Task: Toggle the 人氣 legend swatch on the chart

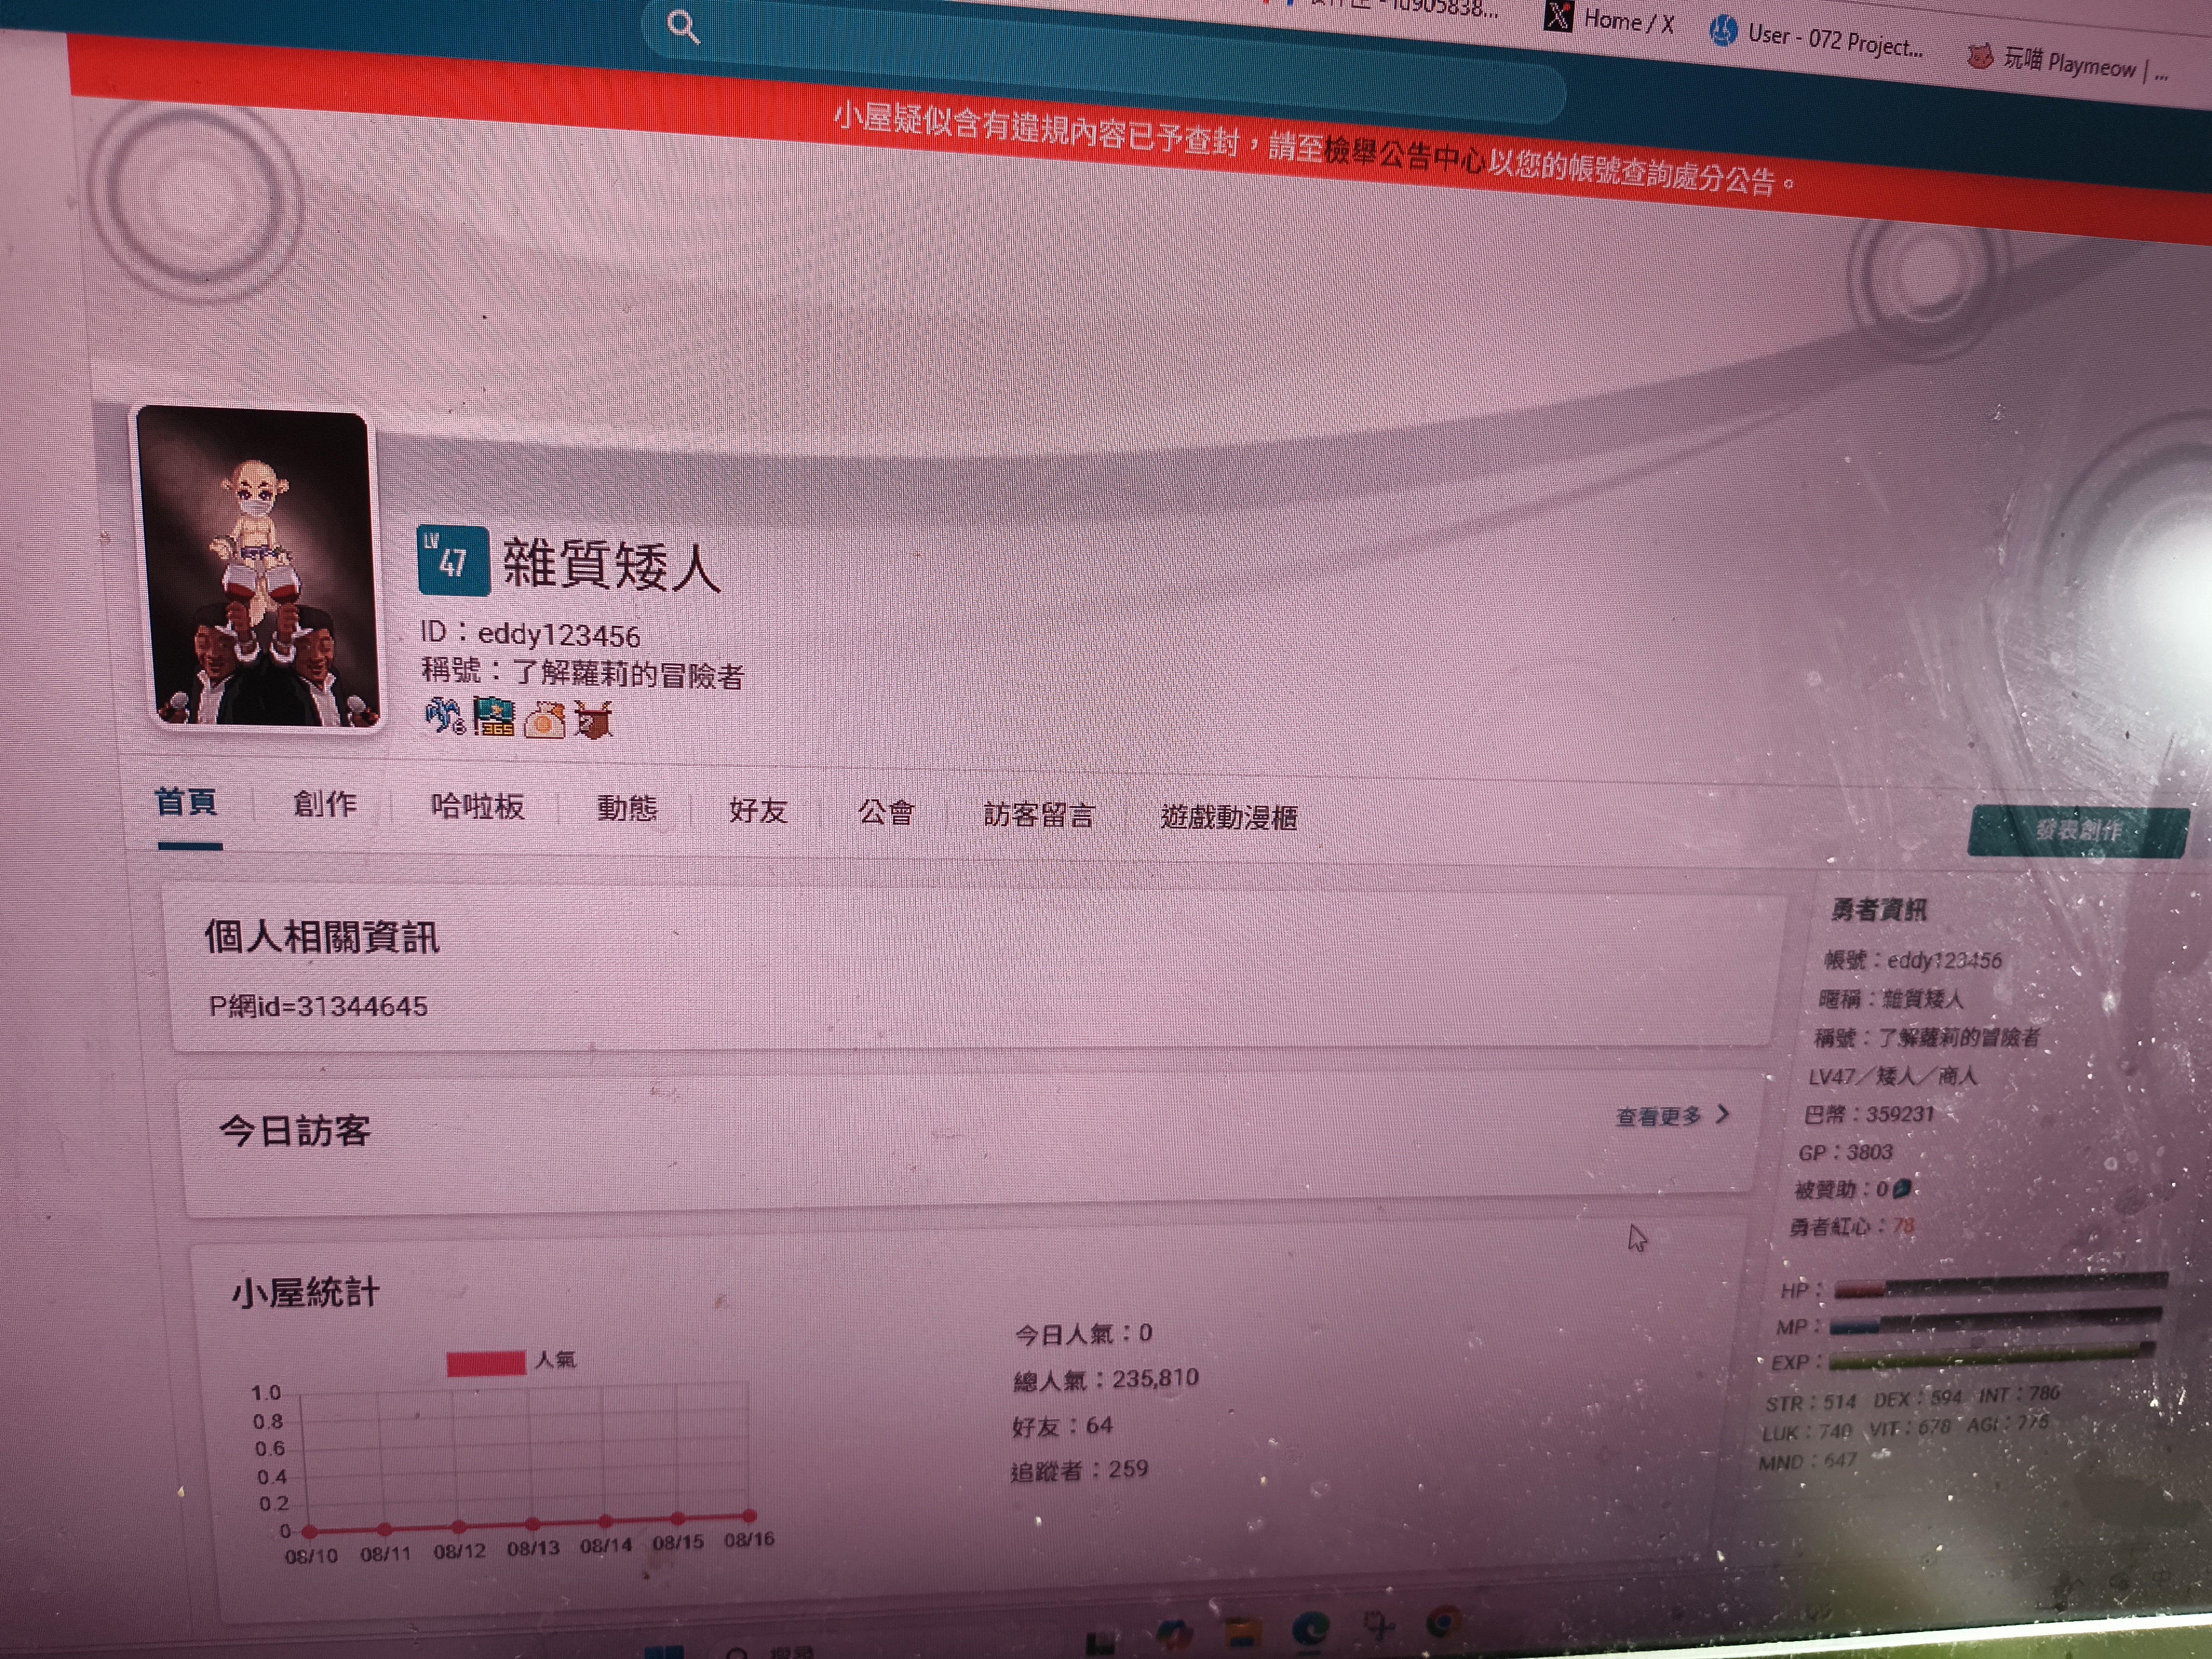Action: click(x=486, y=1363)
